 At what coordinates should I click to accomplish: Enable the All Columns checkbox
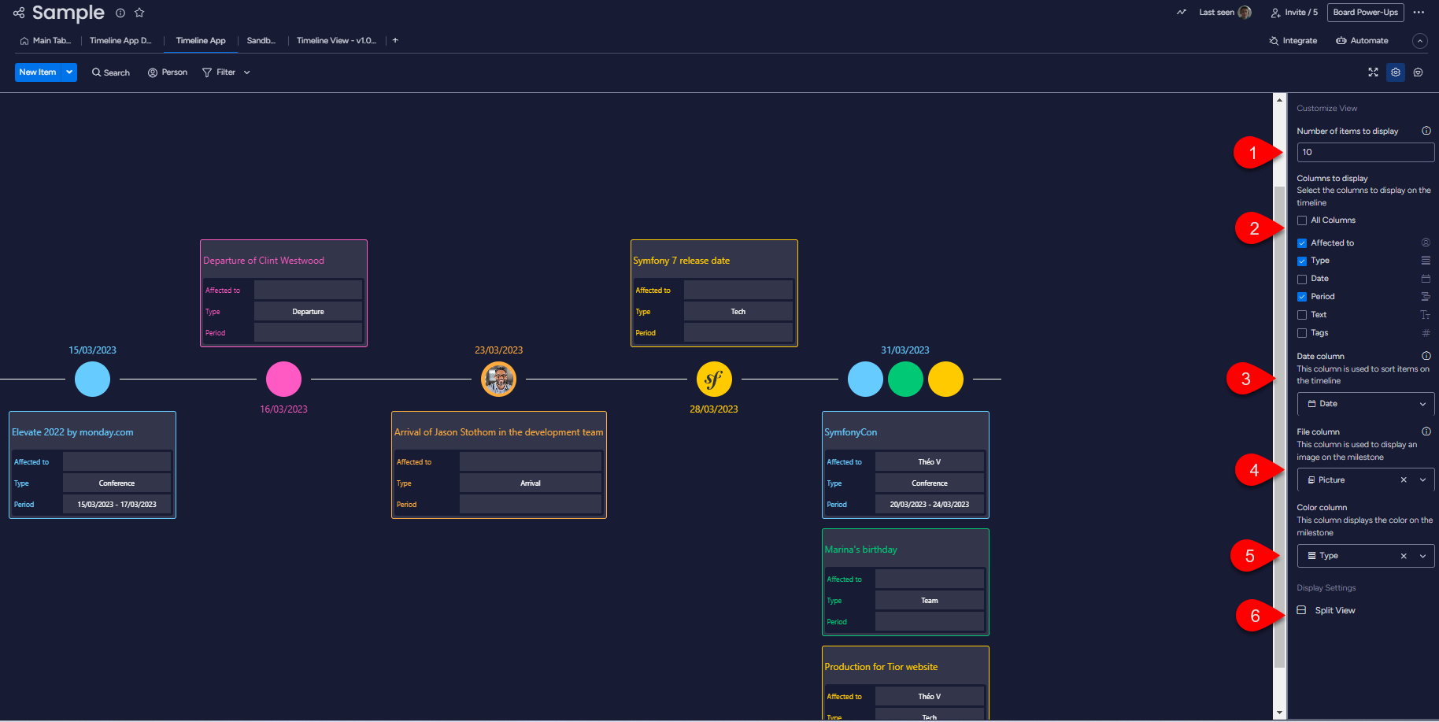(1302, 220)
